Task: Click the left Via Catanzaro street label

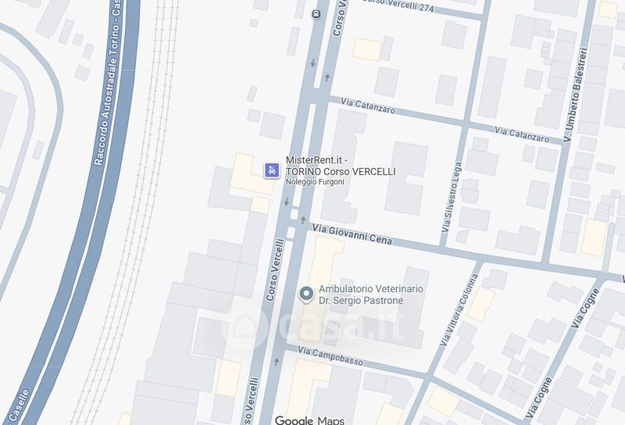Action: pos(368,105)
